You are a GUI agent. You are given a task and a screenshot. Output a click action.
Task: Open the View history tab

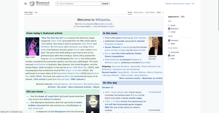point(150,12)
